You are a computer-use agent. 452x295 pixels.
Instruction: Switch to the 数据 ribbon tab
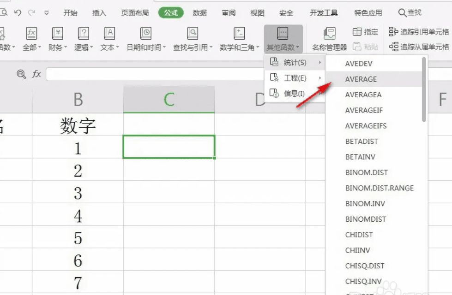click(x=199, y=13)
